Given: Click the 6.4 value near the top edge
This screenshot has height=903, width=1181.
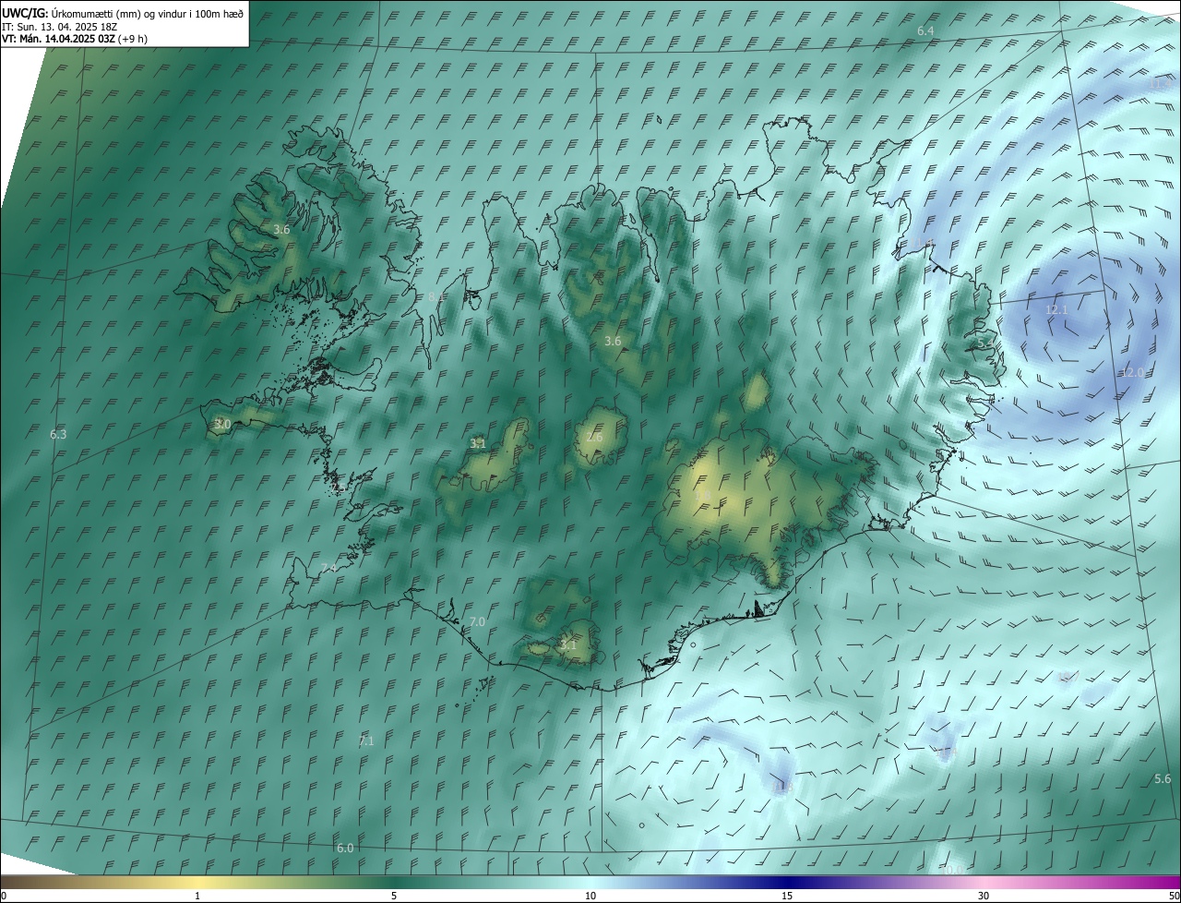Looking at the screenshot, I should tap(925, 31).
